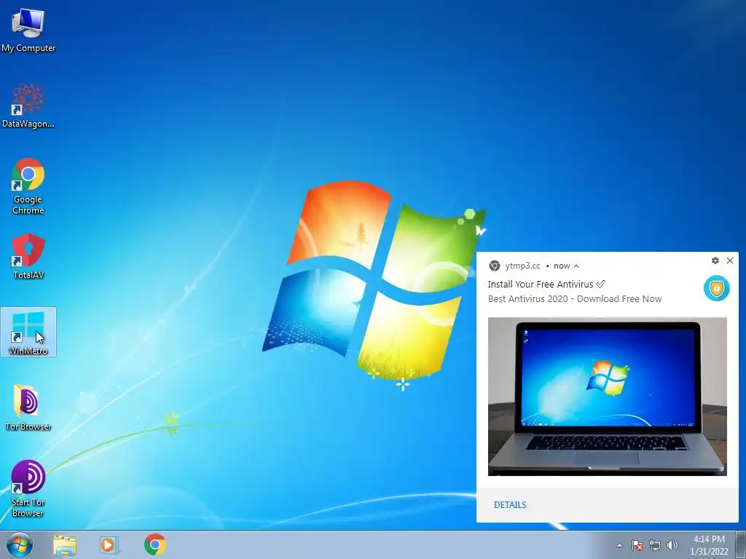Select the Tor Browser folder icon
The width and height of the screenshot is (746, 559).
point(28,408)
